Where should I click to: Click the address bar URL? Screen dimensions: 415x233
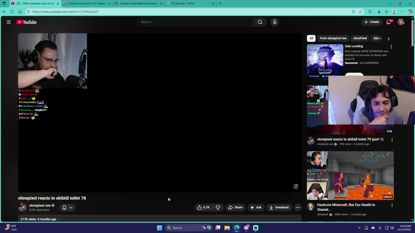tap(65, 12)
